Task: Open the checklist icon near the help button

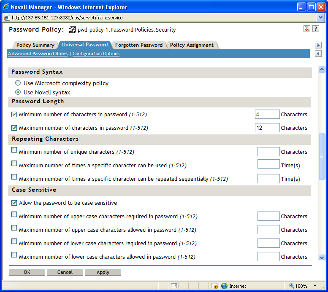Action: point(306,29)
